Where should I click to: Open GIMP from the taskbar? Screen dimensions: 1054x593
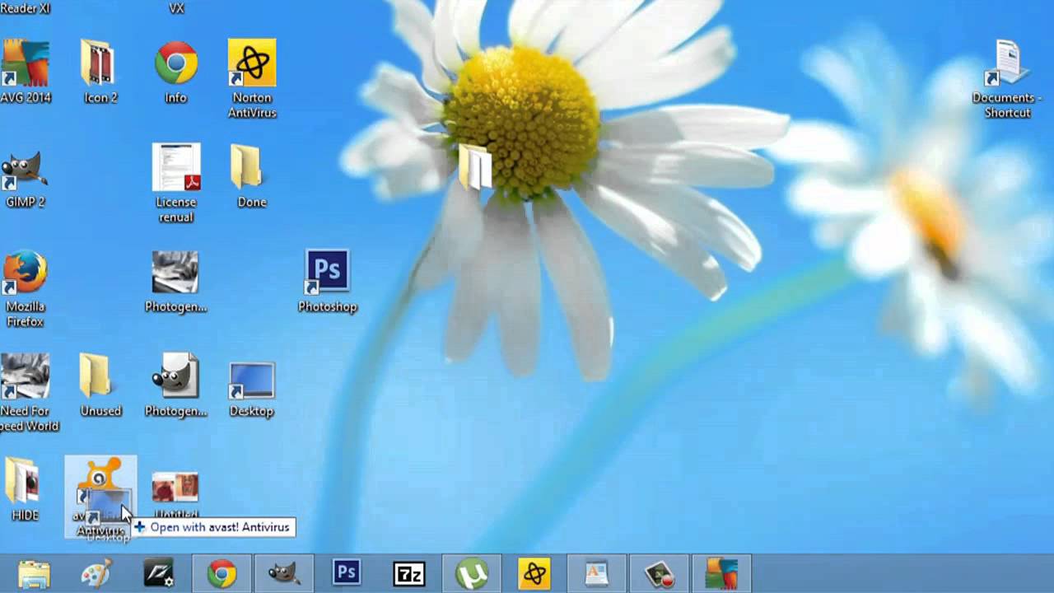coord(283,572)
